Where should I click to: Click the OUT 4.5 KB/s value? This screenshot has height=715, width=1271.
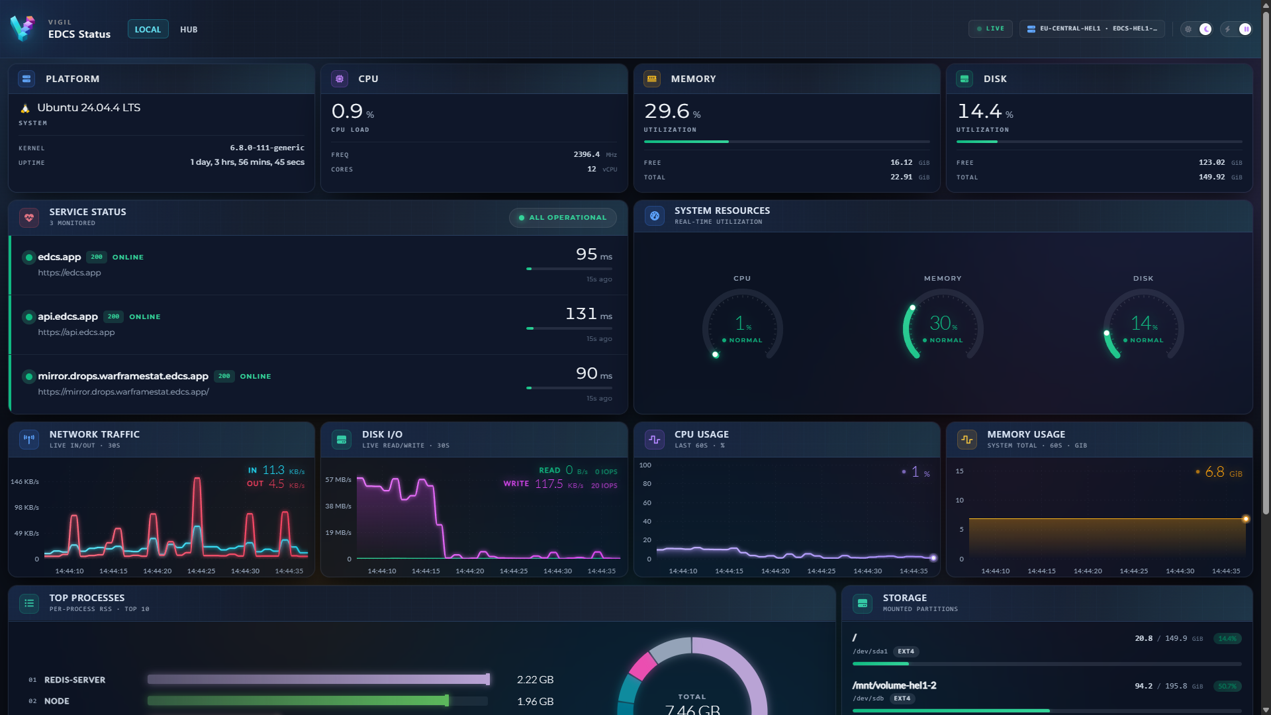(x=275, y=484)
